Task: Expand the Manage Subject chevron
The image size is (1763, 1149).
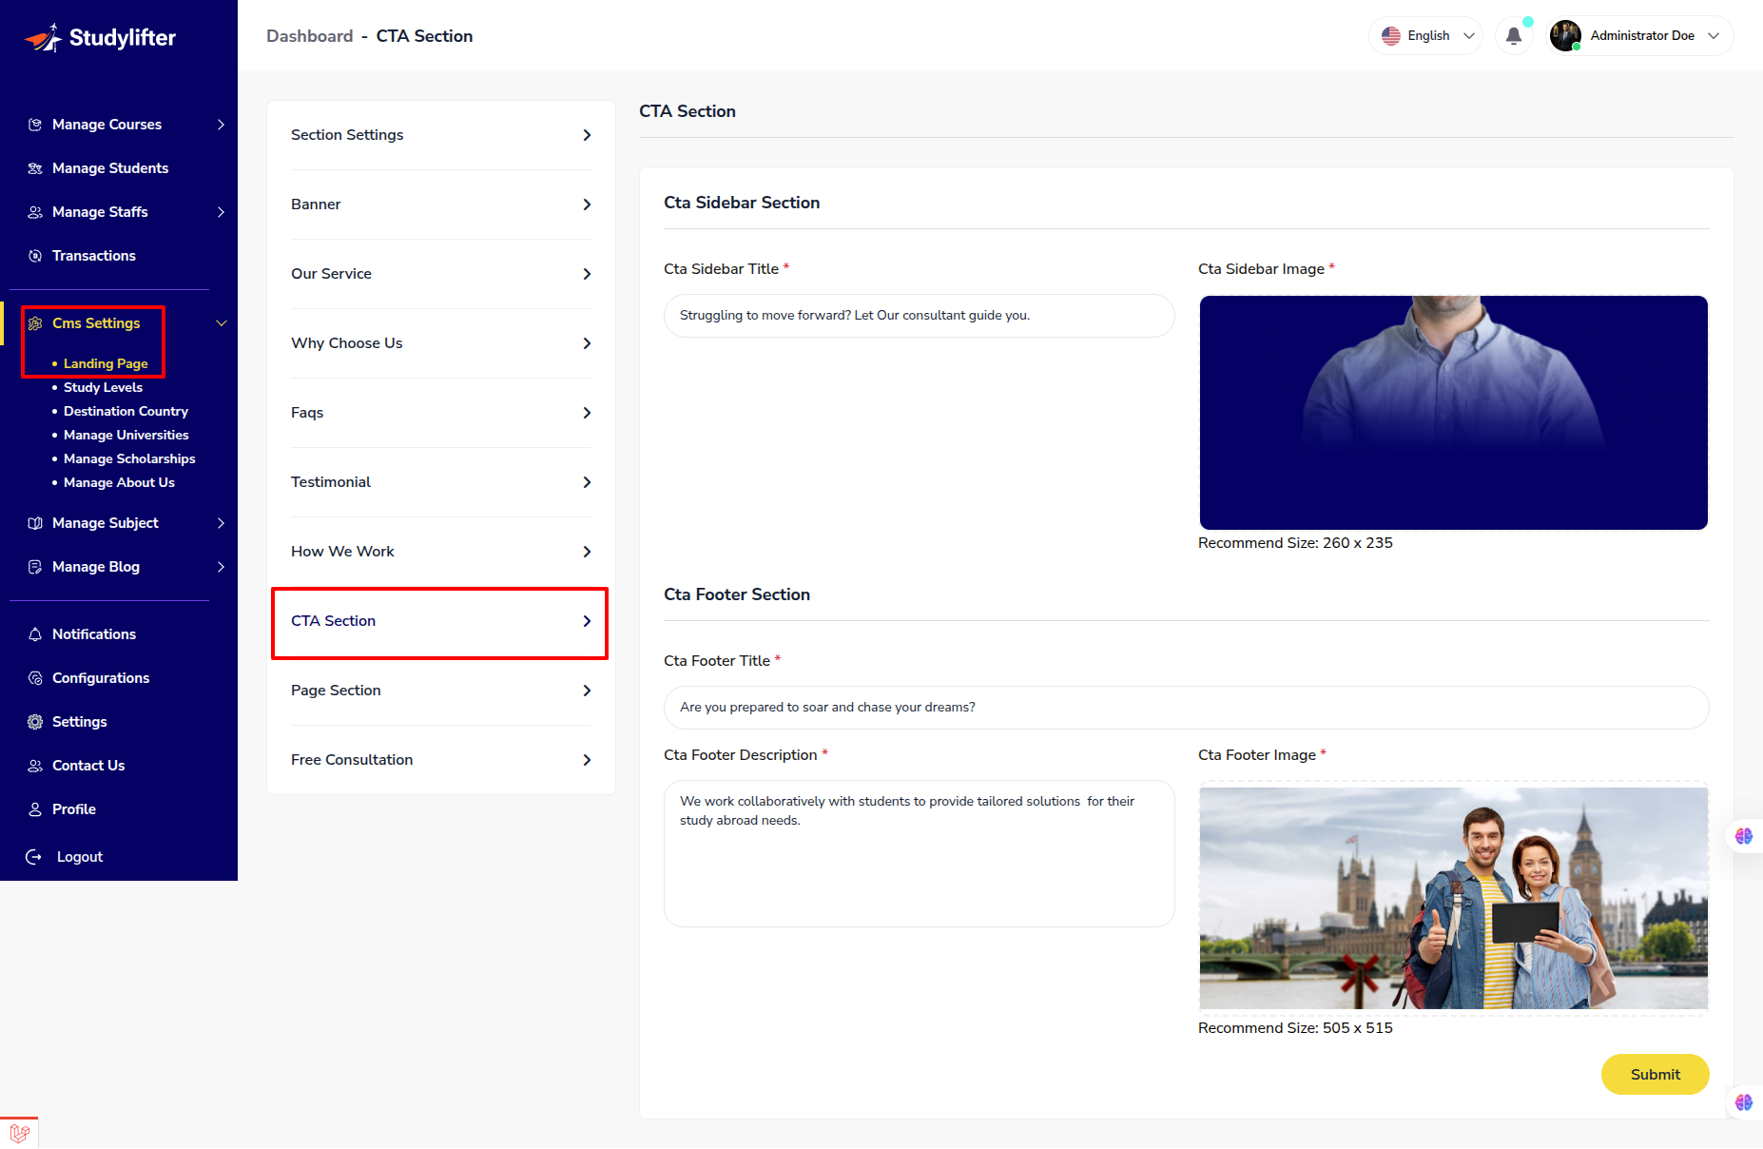Action: click(221, 523)
